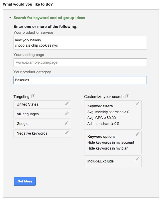This screenshot has height=200, width=163.
Task: Edit the Google network setting pencil
Action: pyautogui.click(x=67, y=123)
